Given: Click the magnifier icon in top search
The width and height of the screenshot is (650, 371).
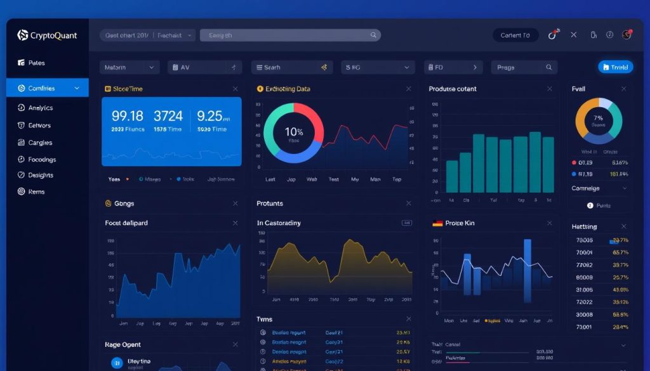Looking at the screenshot, I should point(373,35).
